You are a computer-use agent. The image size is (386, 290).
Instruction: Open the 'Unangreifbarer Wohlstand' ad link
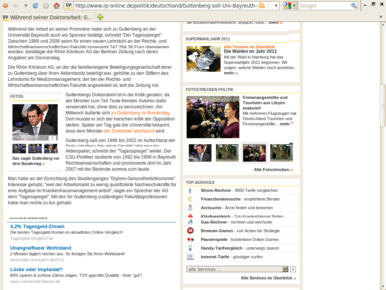pos(41,248)
